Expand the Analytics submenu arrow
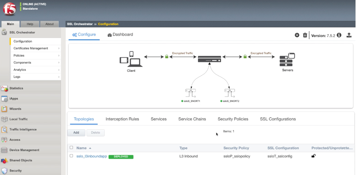Screen dimensions: 358x175 (59, 70)
